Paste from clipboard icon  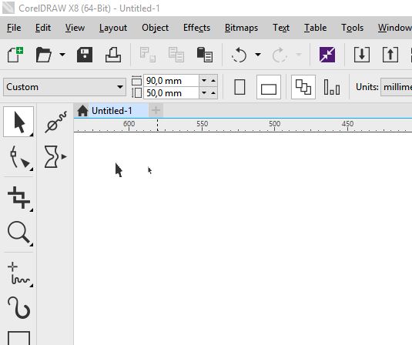[x=204, y=55]
